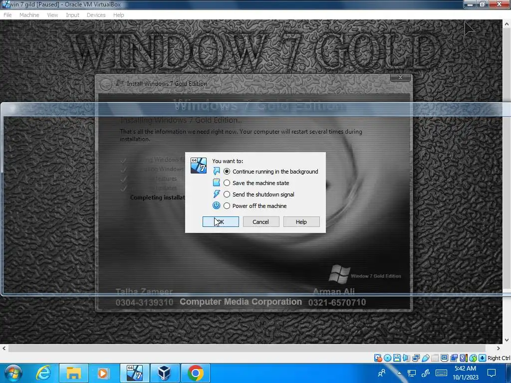Open Windows Ink Workspace pen icon
The width and height of the screenshot is (511, 383).
tap(426, 373)
